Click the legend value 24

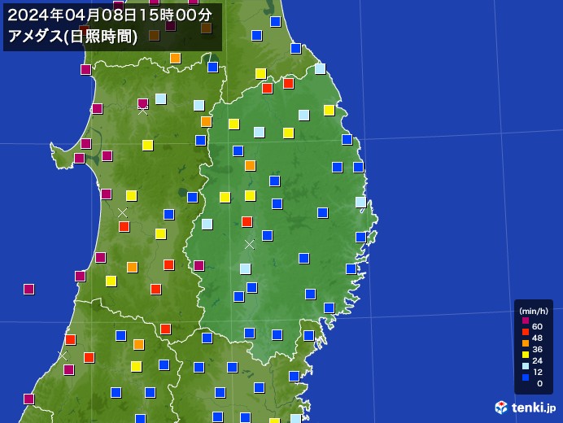tap(537, 360)
